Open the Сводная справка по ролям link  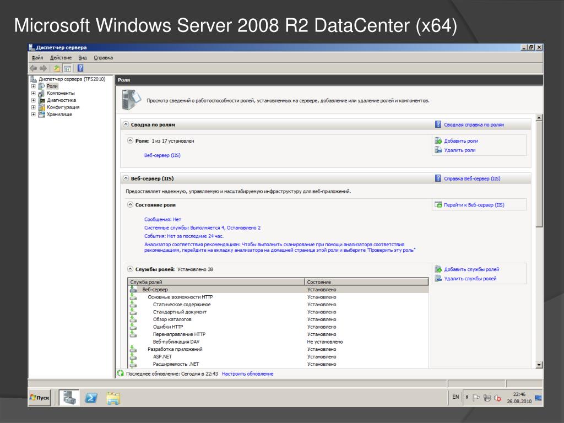(474, 125)
